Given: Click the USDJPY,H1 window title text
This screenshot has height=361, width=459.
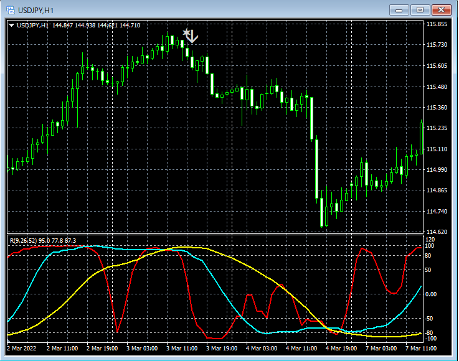Looking at the screenshot, I should coord(35,11).
